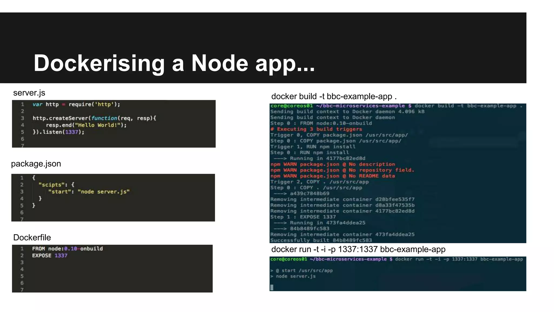Viewport: 554px width, 312px height.
Task: Click '> @ start /usr/src/app' output line
Action: pyautogui.click(x=302, y=271)
